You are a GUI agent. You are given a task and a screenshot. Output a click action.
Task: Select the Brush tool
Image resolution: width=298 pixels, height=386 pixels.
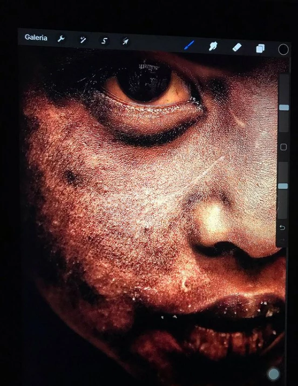189,45
